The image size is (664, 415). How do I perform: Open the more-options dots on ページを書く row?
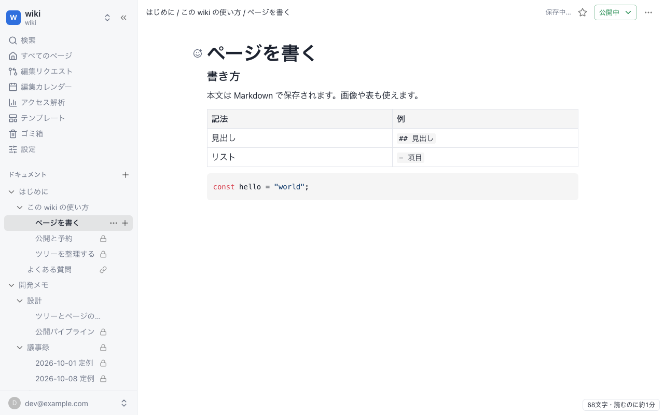[114, 223]
